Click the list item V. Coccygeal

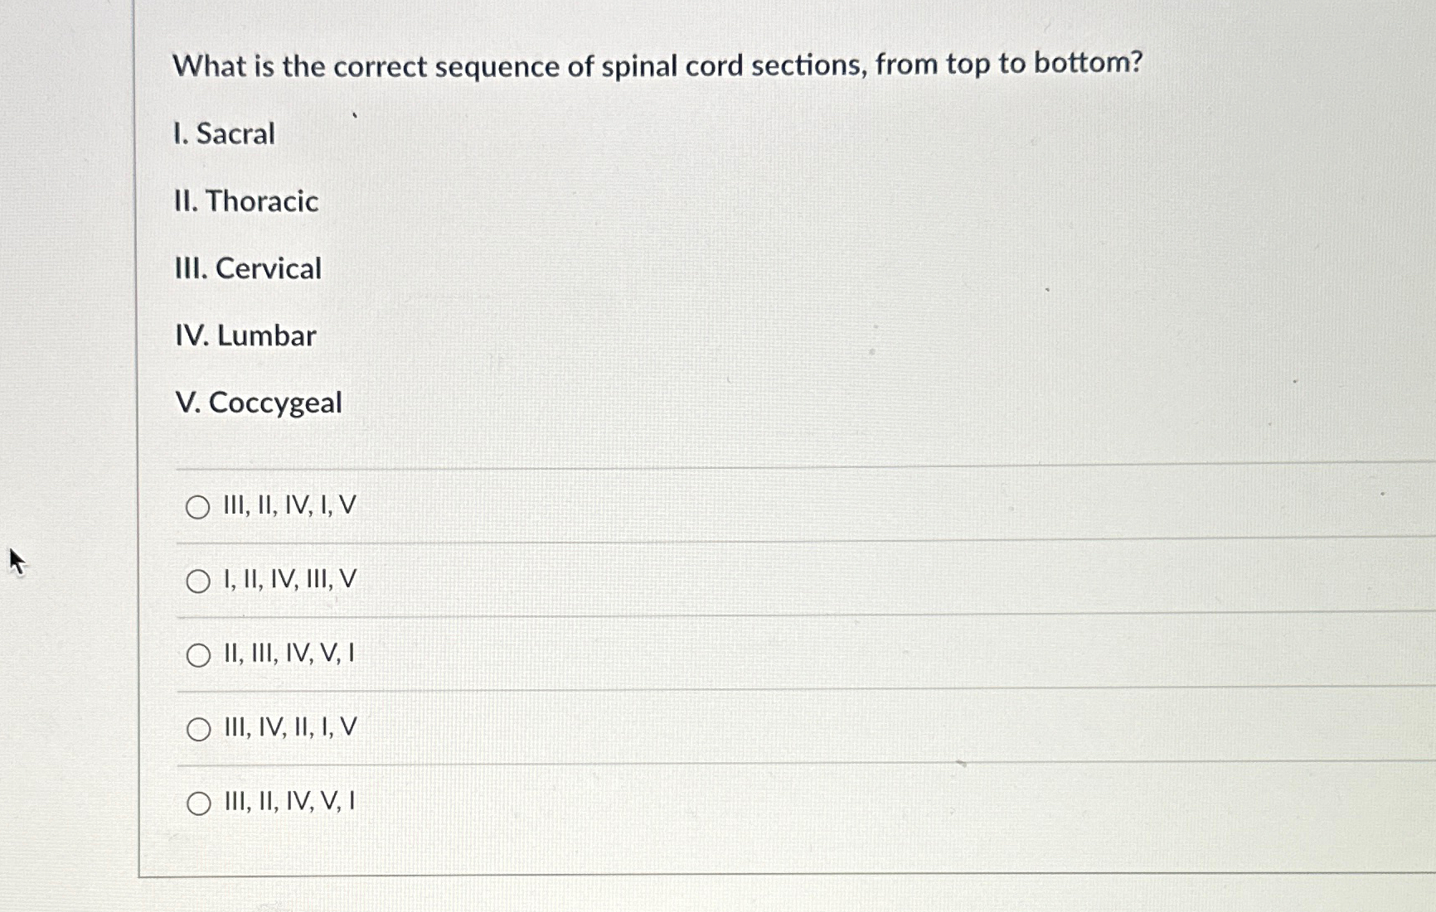tap(259, 403)
